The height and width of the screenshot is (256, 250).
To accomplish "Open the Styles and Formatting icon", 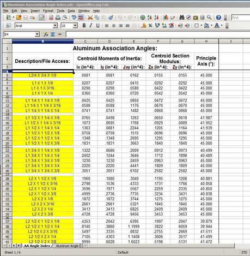I will click(x=8, y=26).
